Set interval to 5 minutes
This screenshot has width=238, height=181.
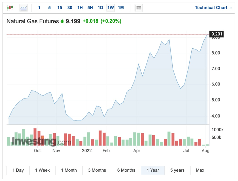tap(49, 8)
